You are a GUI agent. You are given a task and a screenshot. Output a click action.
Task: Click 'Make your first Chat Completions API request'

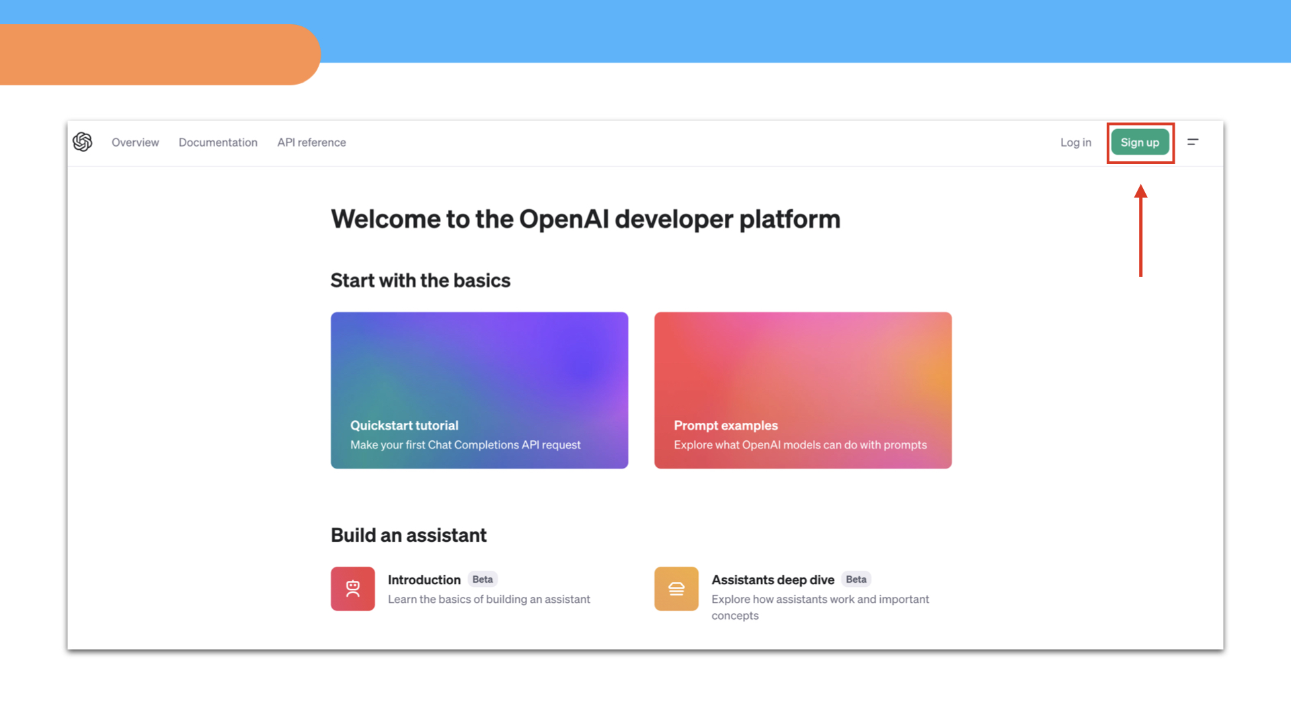(465, 445)
